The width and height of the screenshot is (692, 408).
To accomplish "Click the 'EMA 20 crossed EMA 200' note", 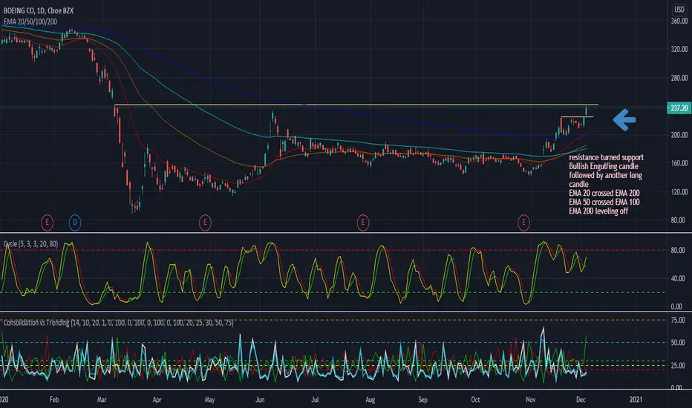I will [604, 193].
